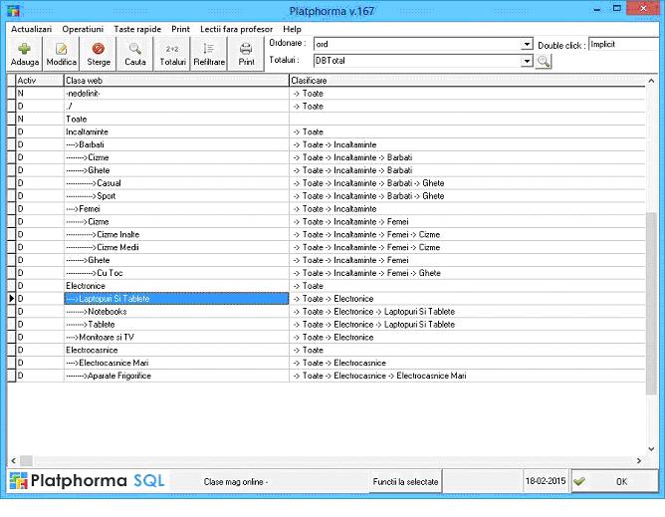Click the magnifier icon beside the Totaluri dropdown
The image size is (665, 517).
pos(544,62)
